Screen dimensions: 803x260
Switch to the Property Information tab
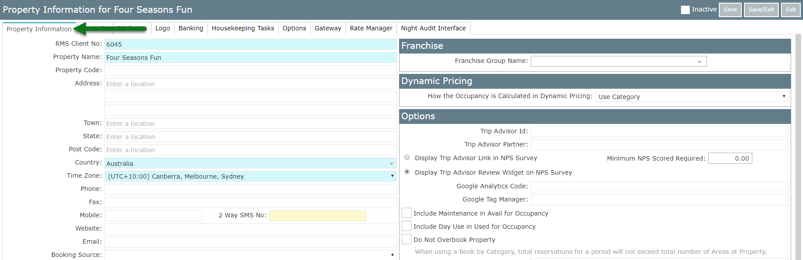[39, 29]
